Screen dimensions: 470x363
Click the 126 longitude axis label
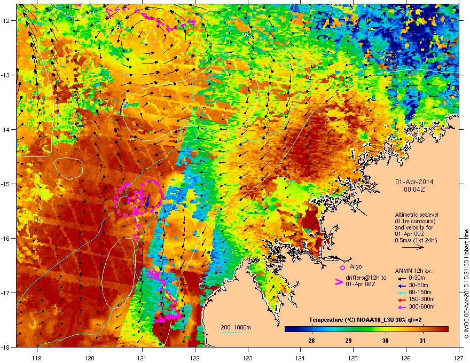406,358
